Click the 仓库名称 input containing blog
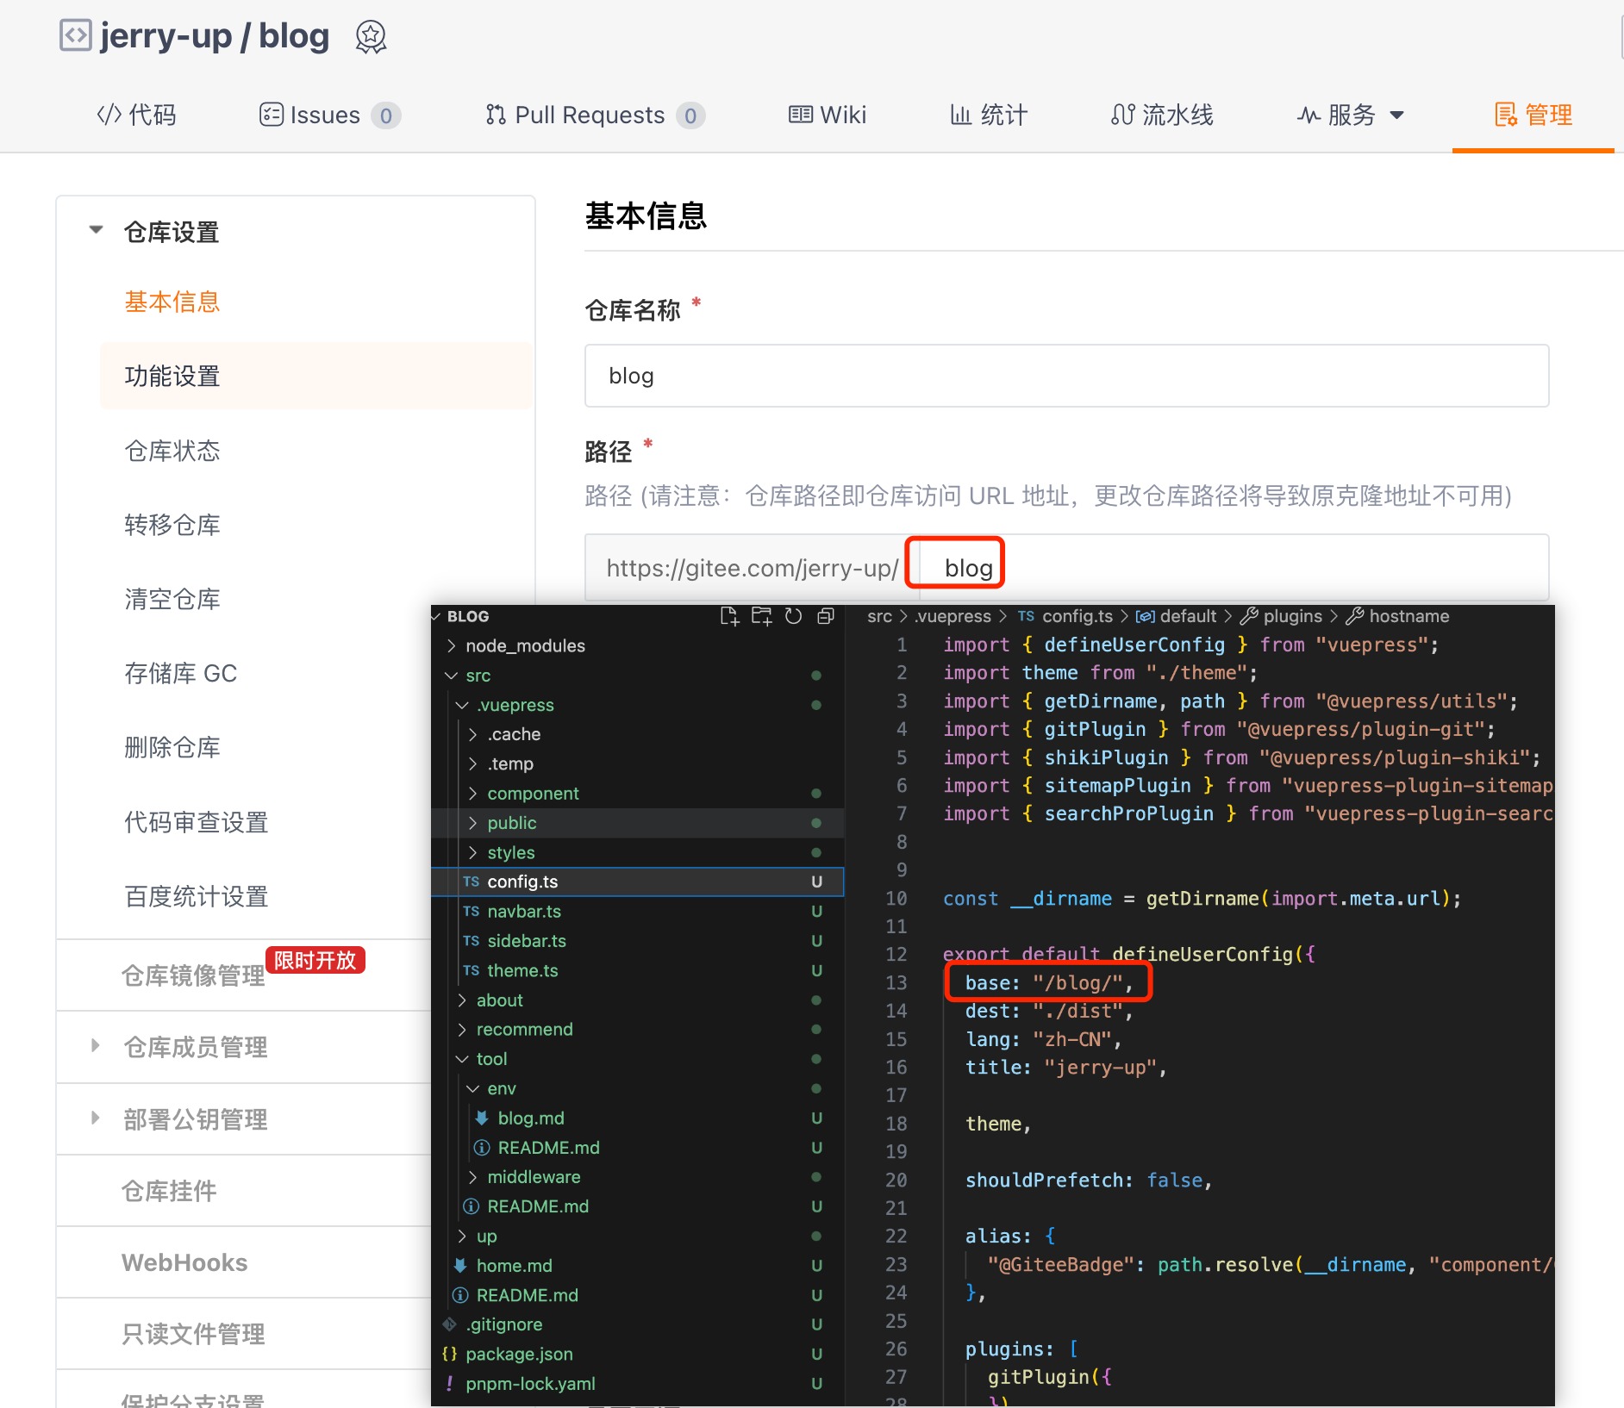The height and width of the screenshot is (1408, 1624). click(x=1065, y=376)
